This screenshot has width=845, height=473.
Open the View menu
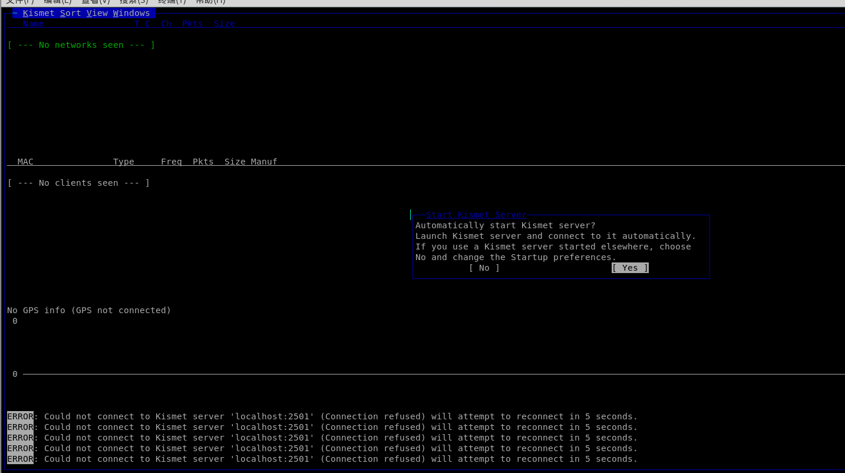tap(97, 13)
